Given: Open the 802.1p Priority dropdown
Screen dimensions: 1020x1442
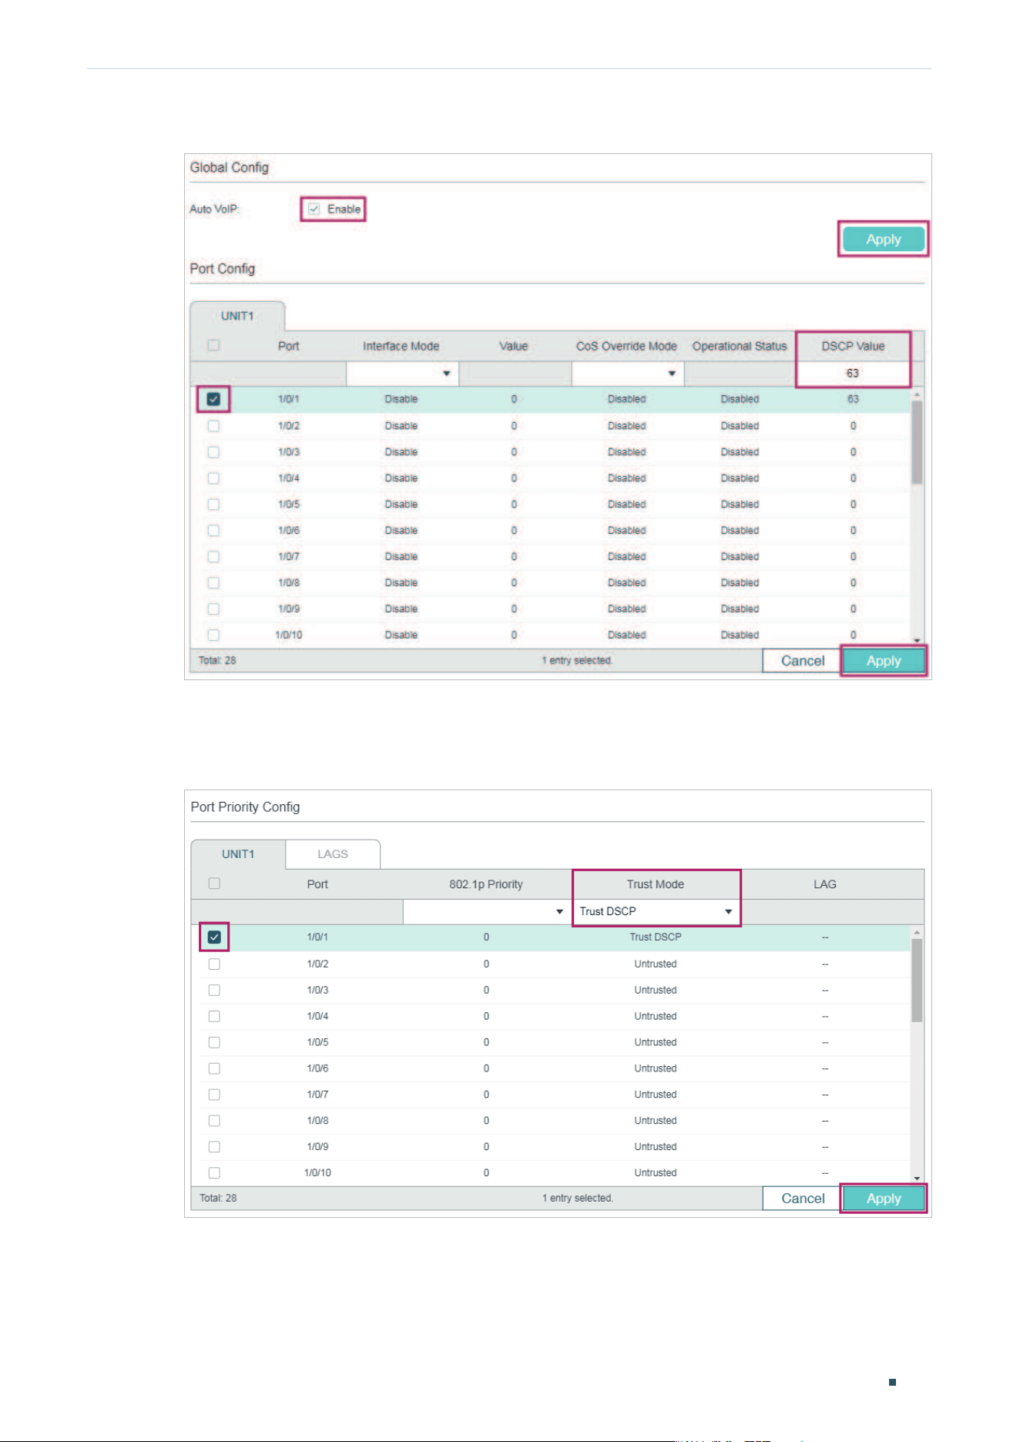Looking at the screenshot, I should (x=486, y=911).
